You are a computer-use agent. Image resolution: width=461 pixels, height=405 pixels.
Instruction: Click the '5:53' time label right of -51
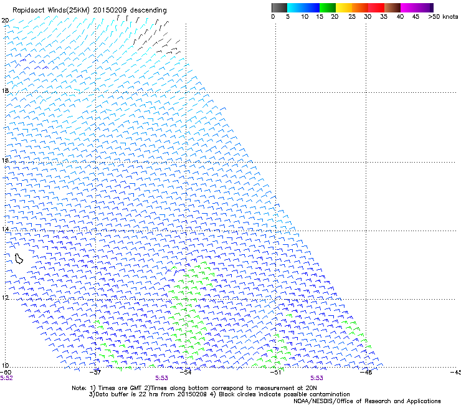(316, 378)
